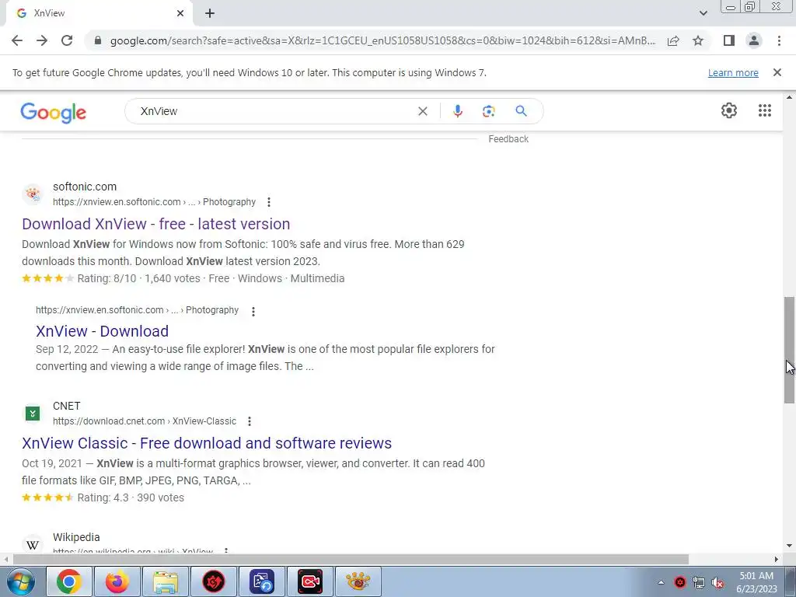Image resolution: width=796 pixels, height=597 pixels.
Task: Follow the Learn more link
Action: coord(733,72)
